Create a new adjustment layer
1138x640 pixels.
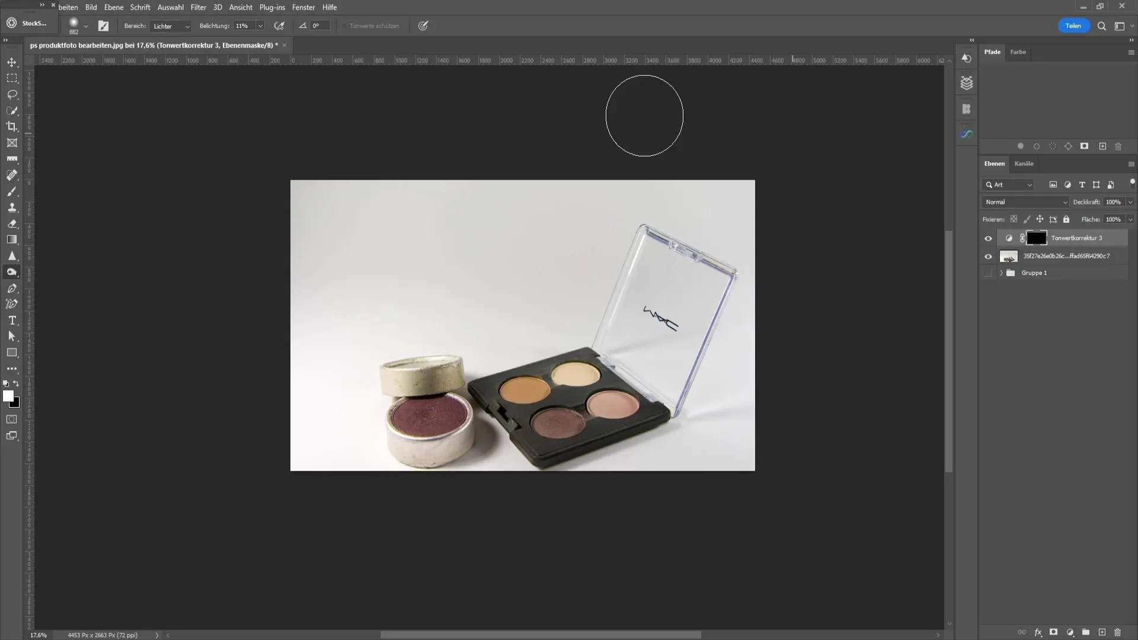click(x=1070, y=632)
